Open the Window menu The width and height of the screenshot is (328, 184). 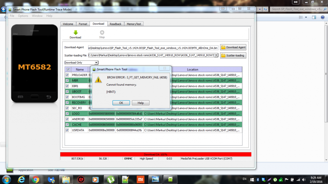pos(37,16)
